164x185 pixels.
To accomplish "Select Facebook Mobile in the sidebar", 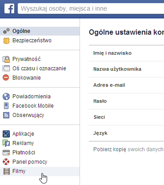I will 40,106.
